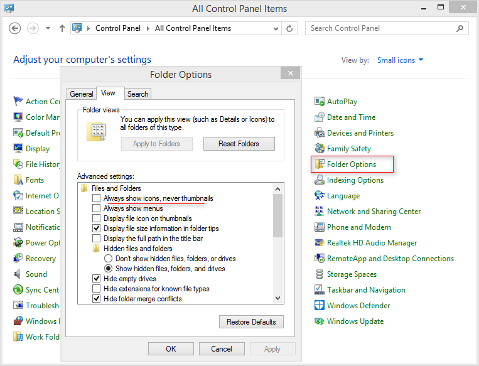
Task: Expand the breadcrumb arrow before Control Panel
Action: click(89, 28)
